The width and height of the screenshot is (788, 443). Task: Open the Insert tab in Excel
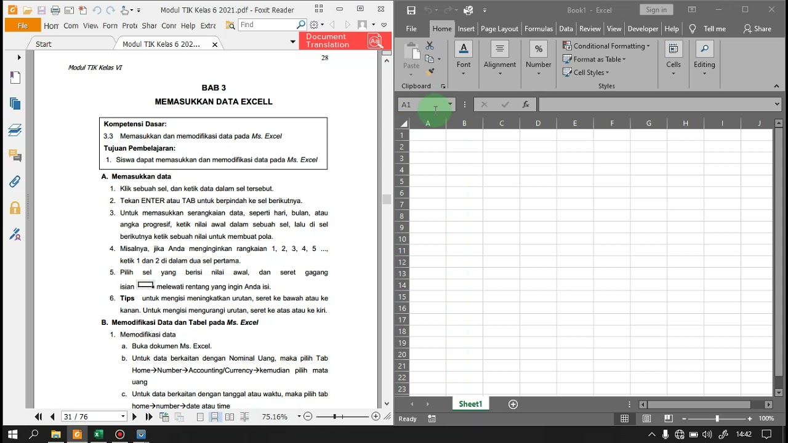click(466, 29)
